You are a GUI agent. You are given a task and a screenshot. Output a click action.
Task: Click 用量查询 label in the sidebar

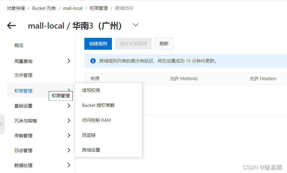click(23, 61)
